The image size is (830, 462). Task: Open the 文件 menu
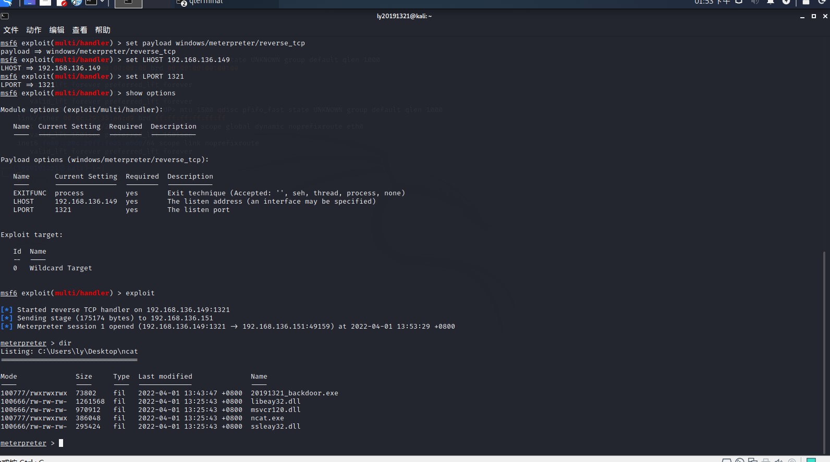11,30
